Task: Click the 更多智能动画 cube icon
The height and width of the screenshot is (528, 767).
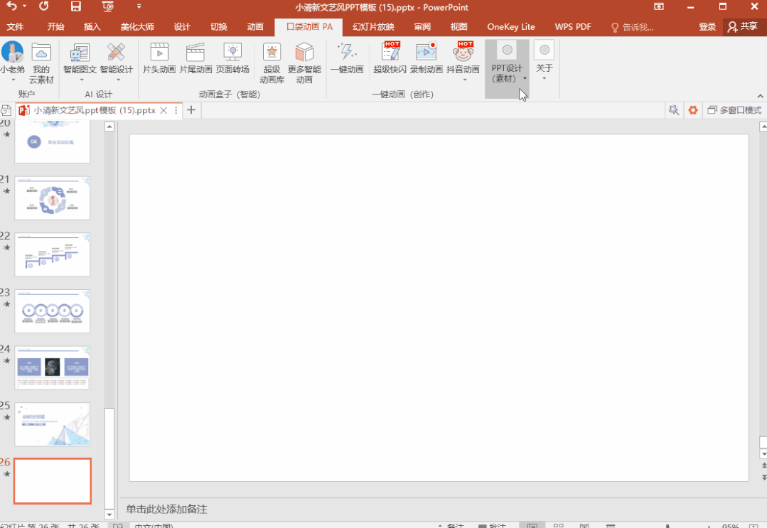Action: (304, 53)
